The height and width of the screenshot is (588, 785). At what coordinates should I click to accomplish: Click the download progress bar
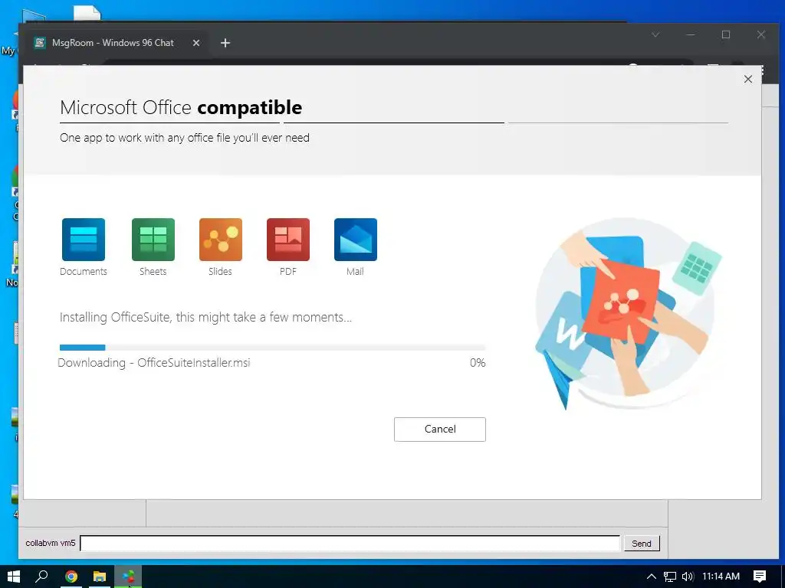pyautogui.click(x=272, y=348)
